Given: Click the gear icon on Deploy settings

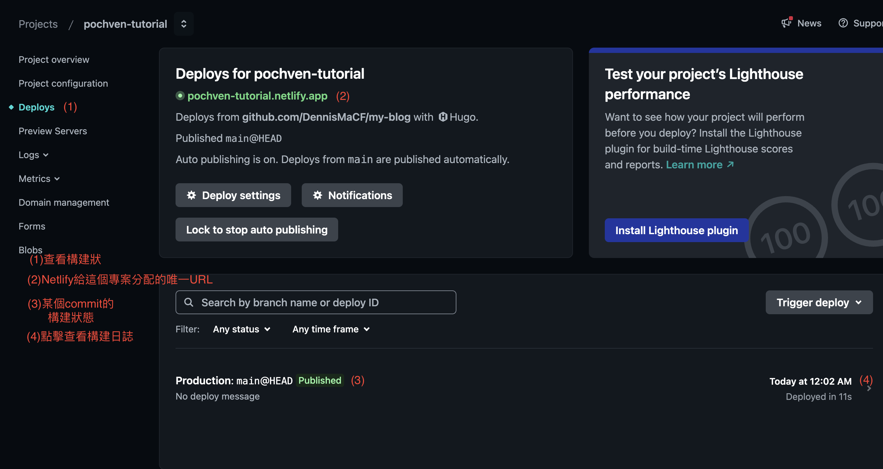Looking at the screenshot, I should 191,195.
